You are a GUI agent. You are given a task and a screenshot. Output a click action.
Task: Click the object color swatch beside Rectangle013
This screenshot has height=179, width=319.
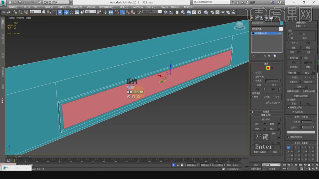tap(281, 23)
